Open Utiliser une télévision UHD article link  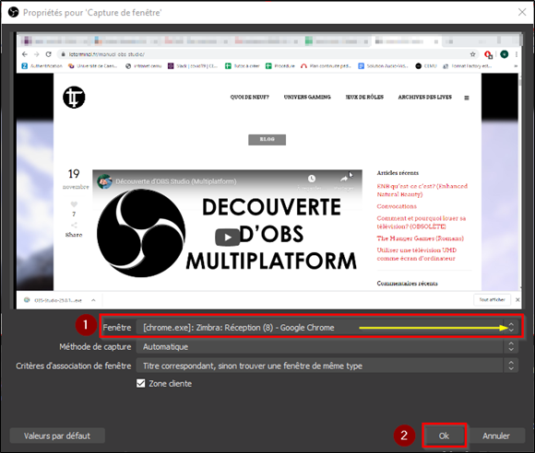coord(416,254)
